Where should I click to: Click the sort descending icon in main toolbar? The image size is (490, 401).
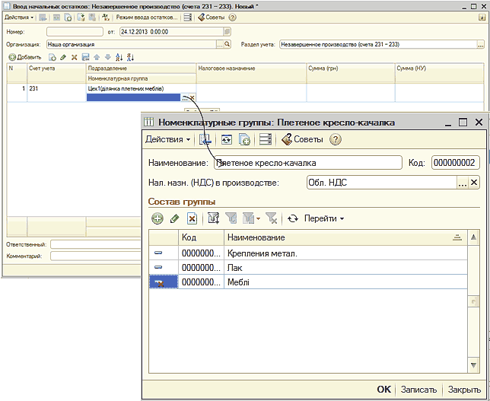(130, 57)
